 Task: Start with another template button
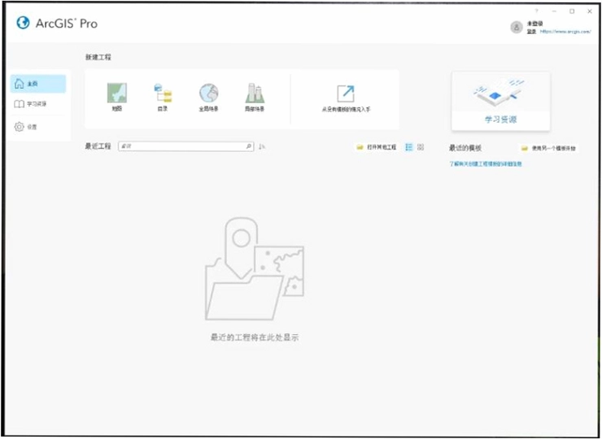coord(549,148)
